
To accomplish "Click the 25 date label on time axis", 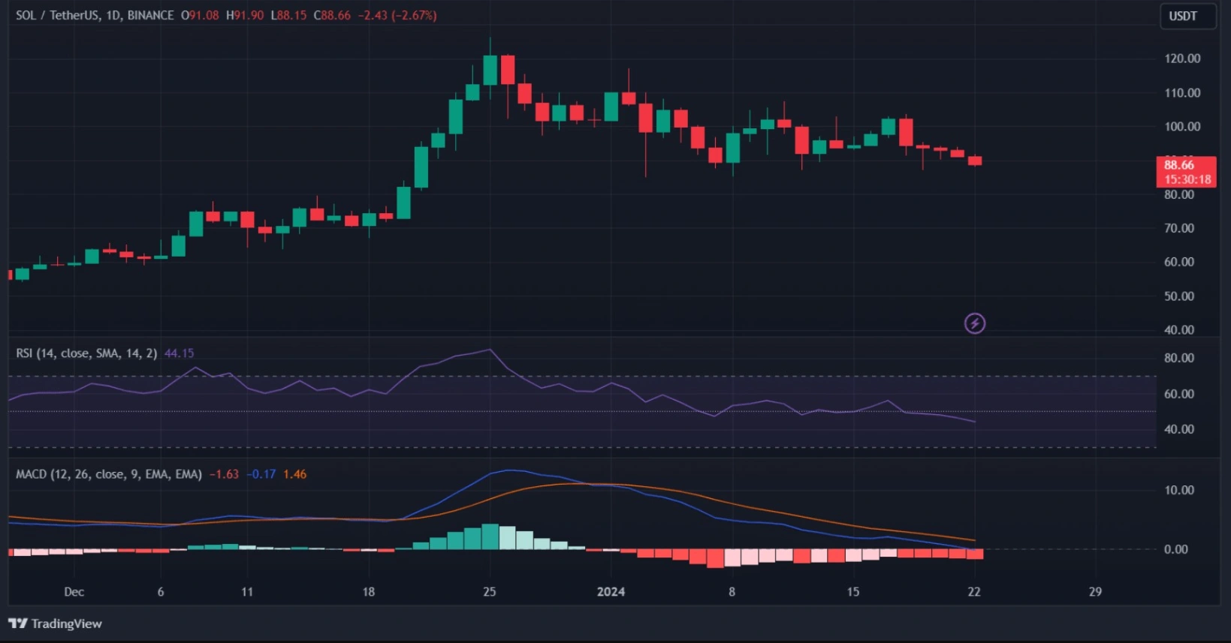I will [490, 592].
